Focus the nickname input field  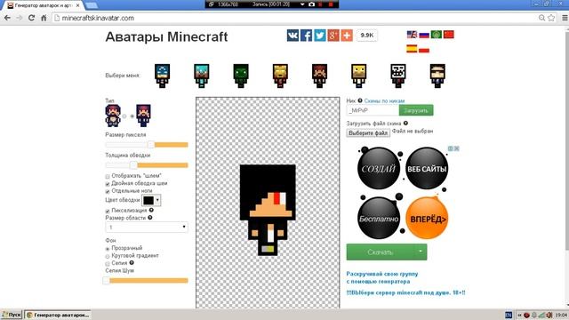(x=373, y=110)
